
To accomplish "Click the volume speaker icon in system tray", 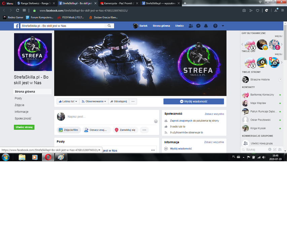I will pyautogui.click(x=264, y=157).
